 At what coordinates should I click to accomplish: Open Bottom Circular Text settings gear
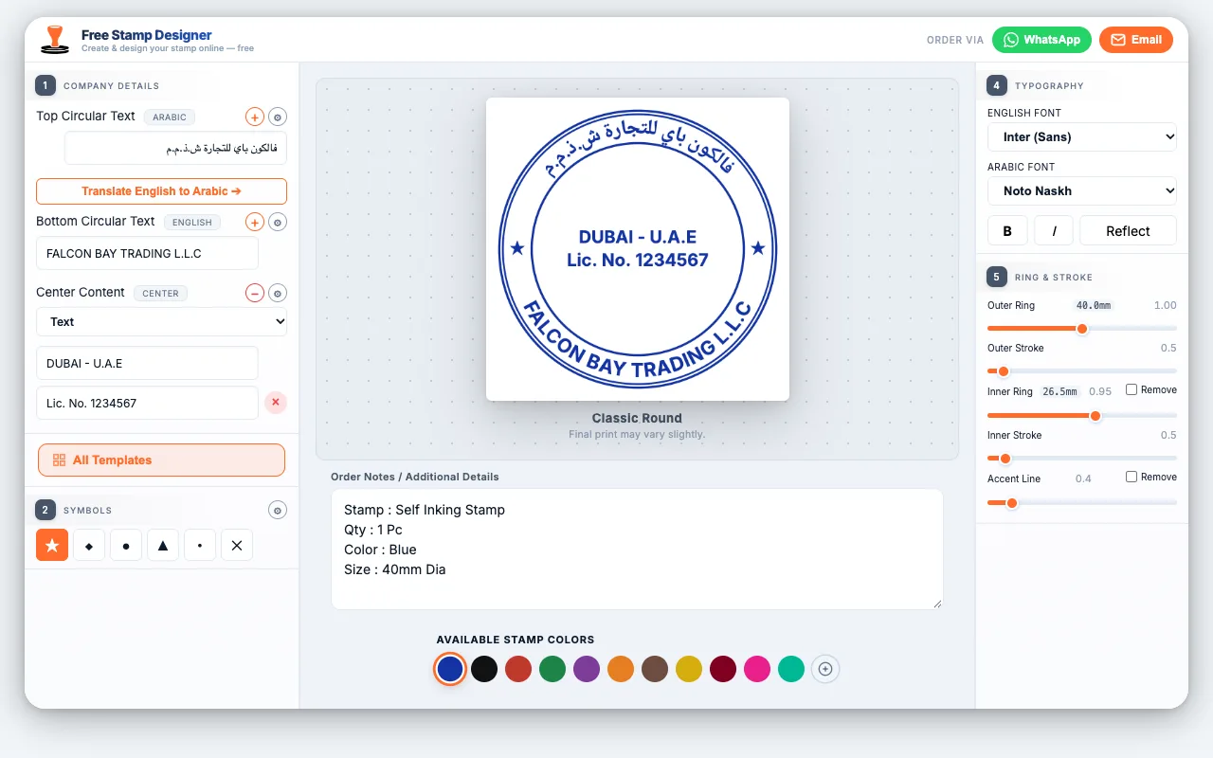coord(278,222)
